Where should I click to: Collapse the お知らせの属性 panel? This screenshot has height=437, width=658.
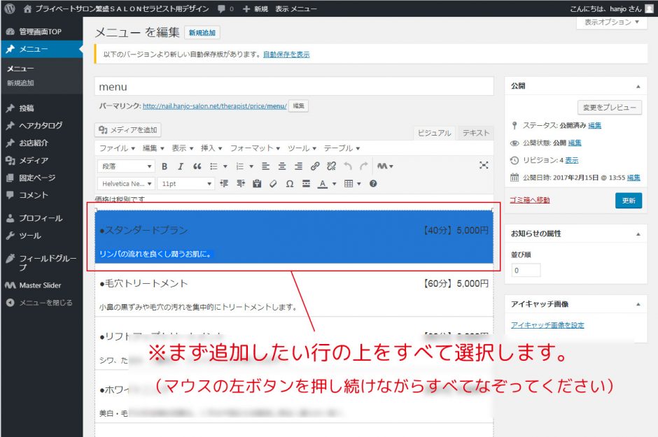click(x=637, y=234)
